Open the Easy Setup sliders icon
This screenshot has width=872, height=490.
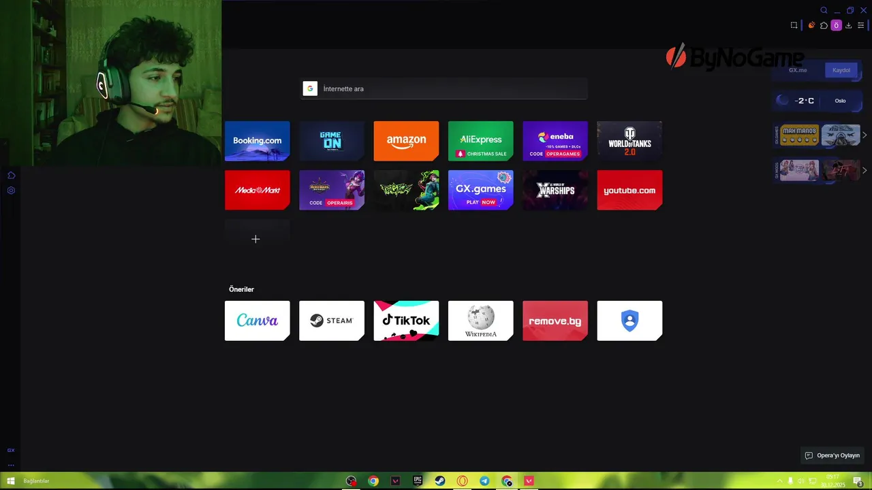(860, 25)
